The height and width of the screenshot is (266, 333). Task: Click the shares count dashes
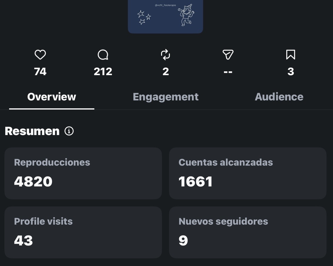pyautogui.click(x=228, y=72)
